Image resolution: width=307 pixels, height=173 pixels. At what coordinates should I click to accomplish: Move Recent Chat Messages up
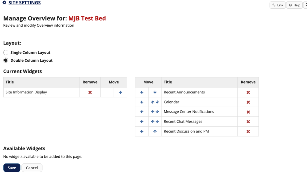[x=153, y=121]
